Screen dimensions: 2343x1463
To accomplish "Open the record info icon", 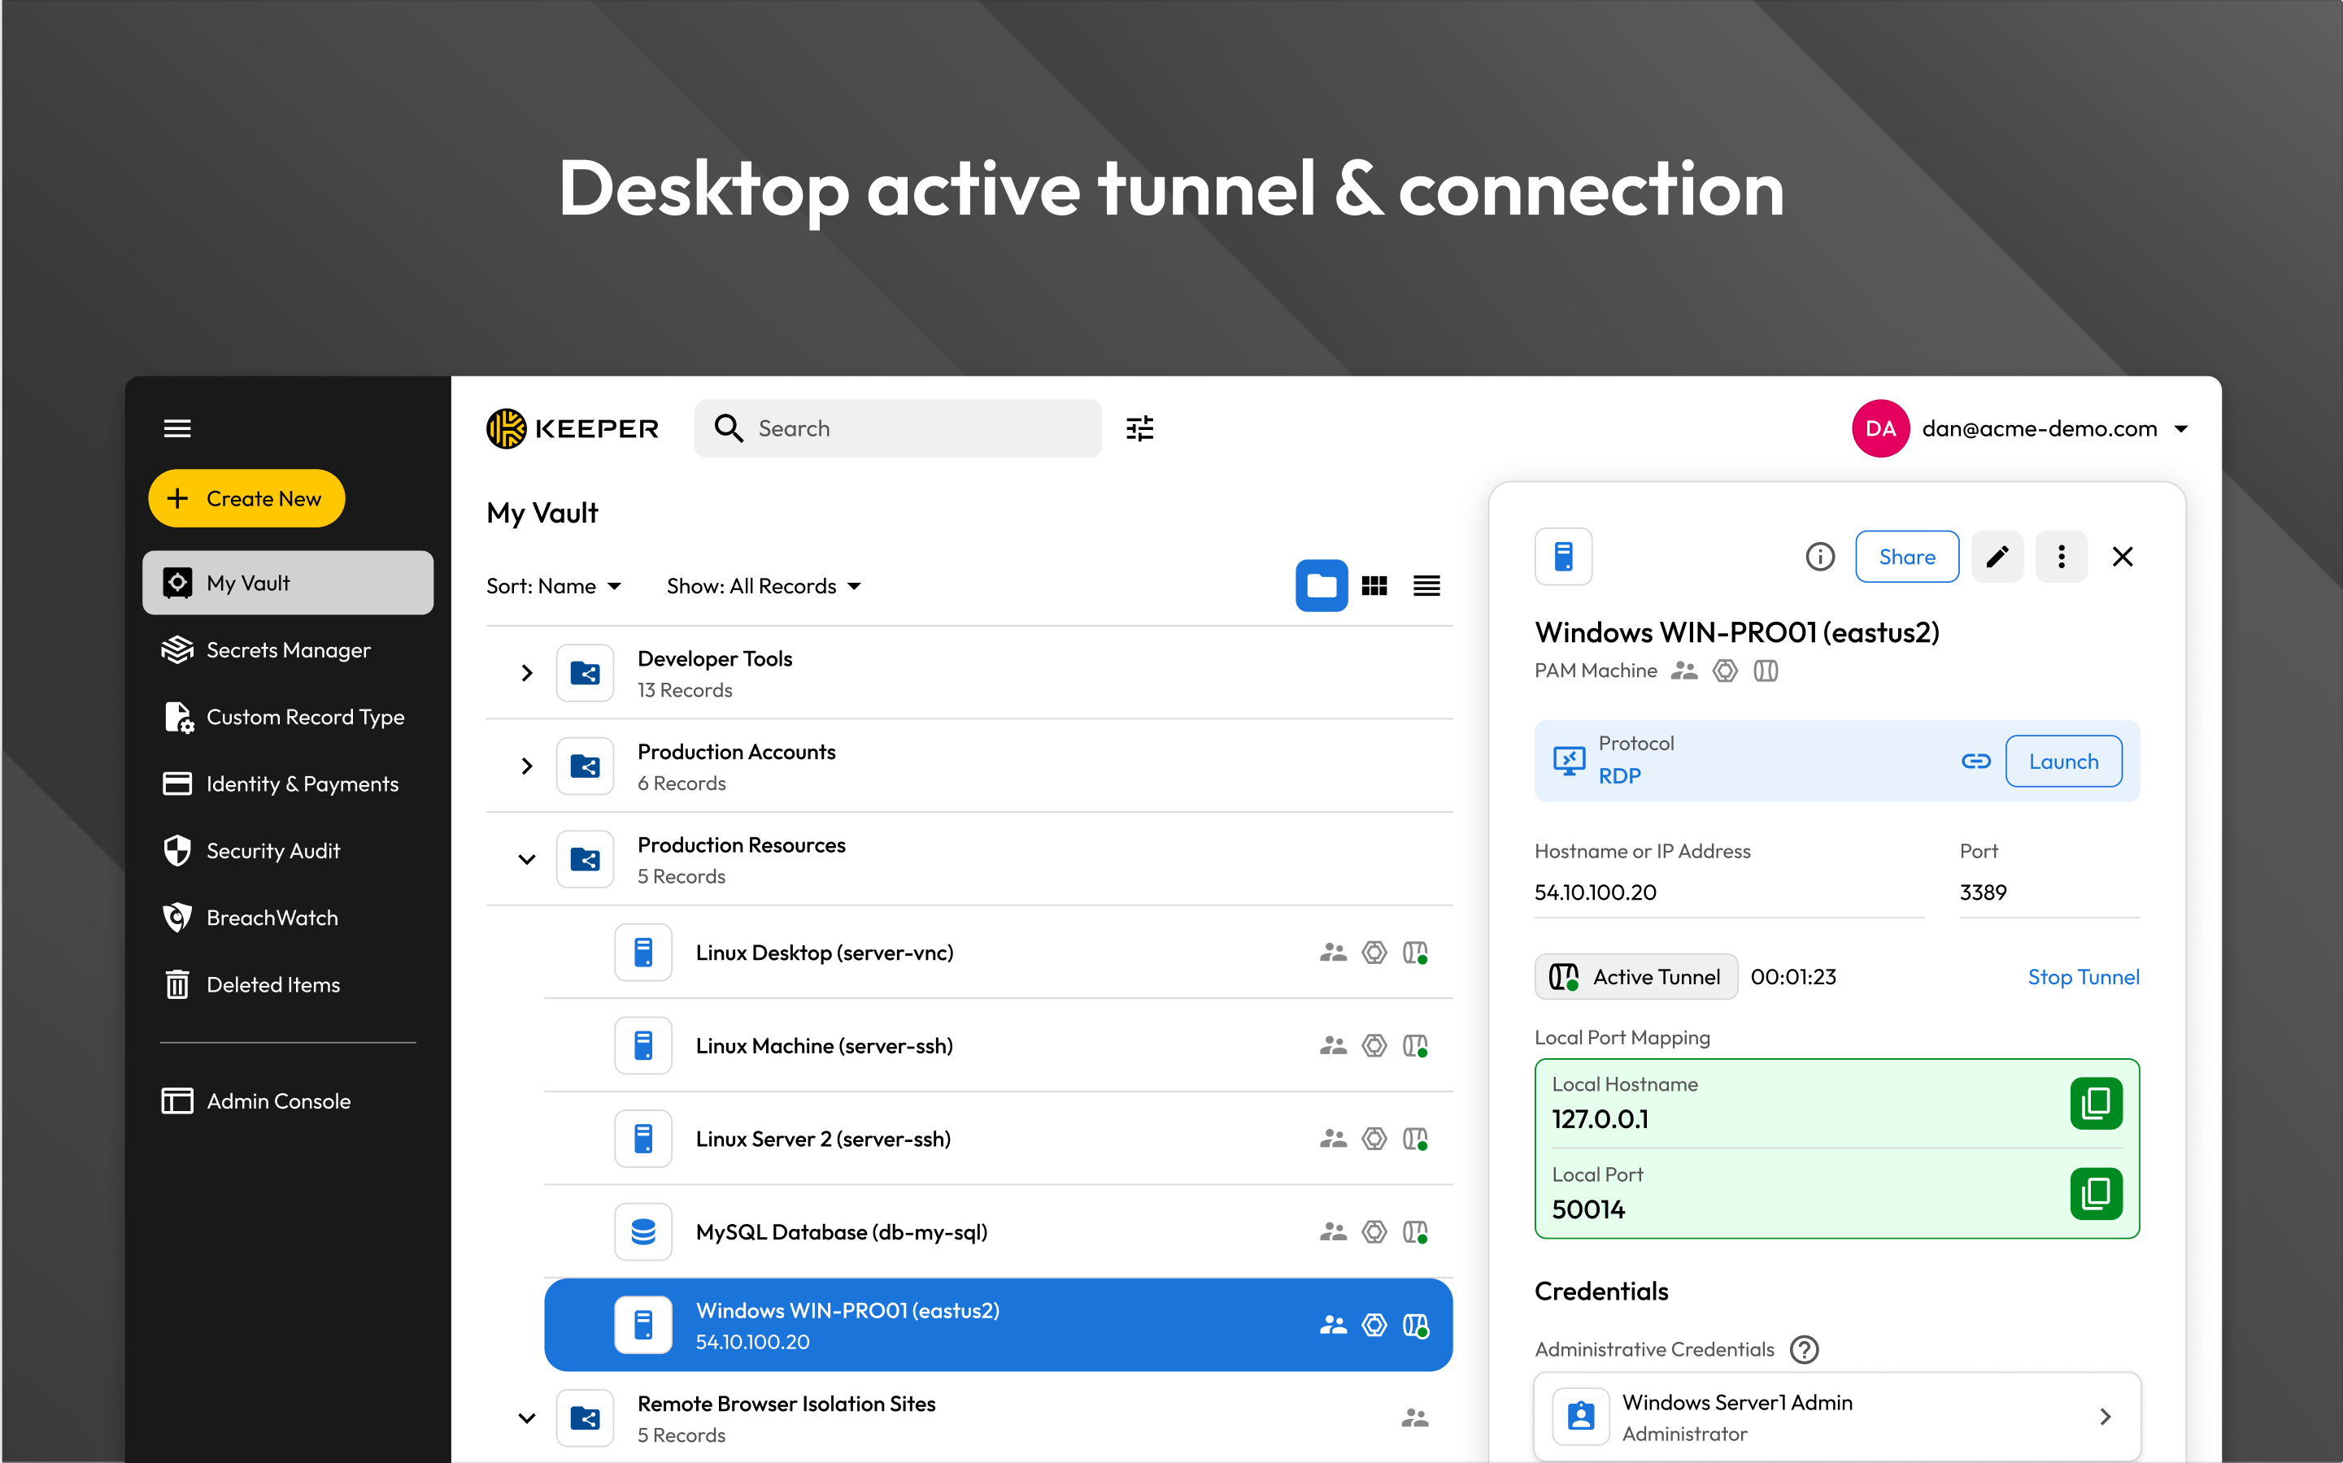I will 1819,557.
